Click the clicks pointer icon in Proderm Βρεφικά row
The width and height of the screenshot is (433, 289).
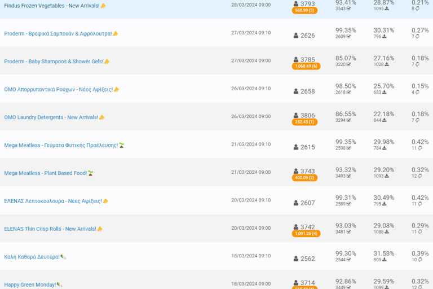[x=417, y=37]
